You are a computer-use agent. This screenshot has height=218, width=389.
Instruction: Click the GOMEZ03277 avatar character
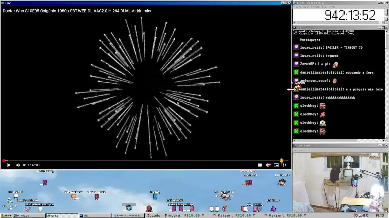click(x=74, y=197)
